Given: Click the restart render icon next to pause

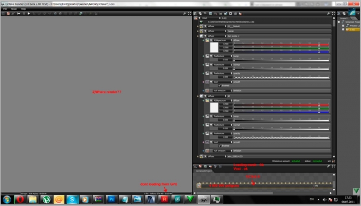Looking at the screenshot, I should (x=19, y=14).
